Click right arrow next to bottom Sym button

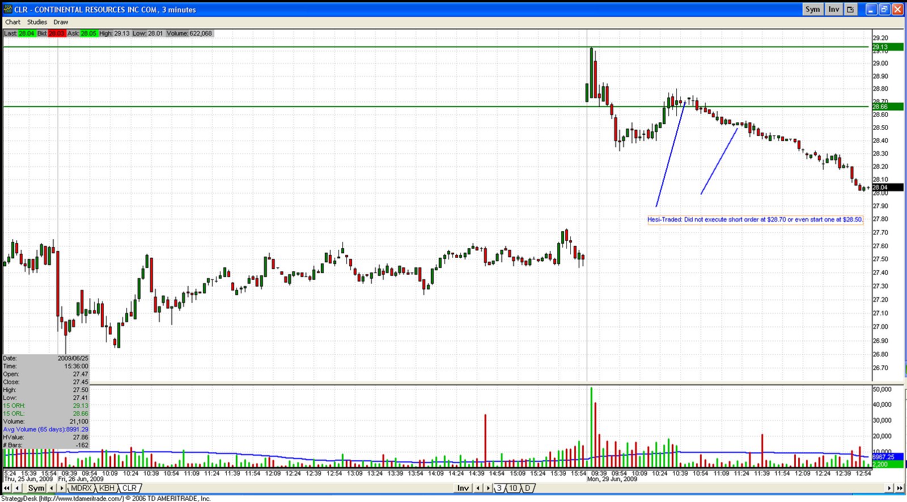(61, 488)
